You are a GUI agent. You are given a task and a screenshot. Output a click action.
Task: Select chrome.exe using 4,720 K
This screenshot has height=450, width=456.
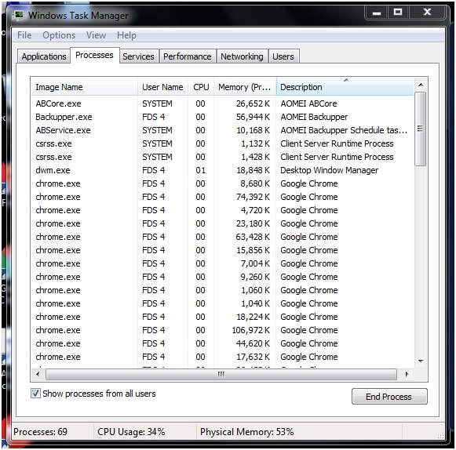pos(222,210)
